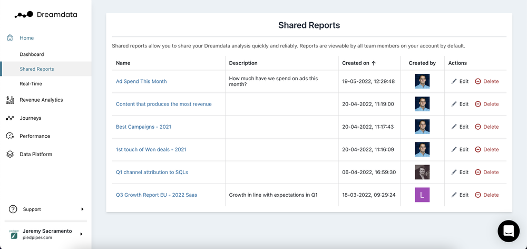Viewport: 527px width, 249px height.
Task: Click creator avatar in Q1 channel attribution row
Action: pos(422,172)
